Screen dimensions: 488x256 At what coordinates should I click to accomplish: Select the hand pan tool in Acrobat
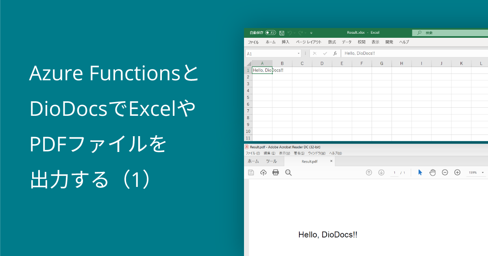pos(432,173)
